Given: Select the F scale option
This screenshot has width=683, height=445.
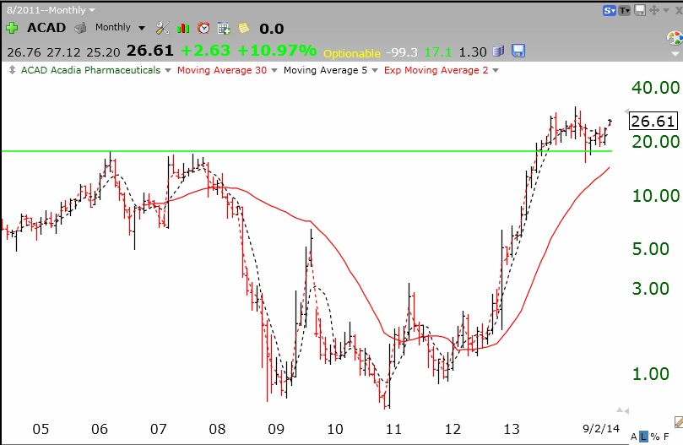Looking at the screenshot, I should pos(666,437).
